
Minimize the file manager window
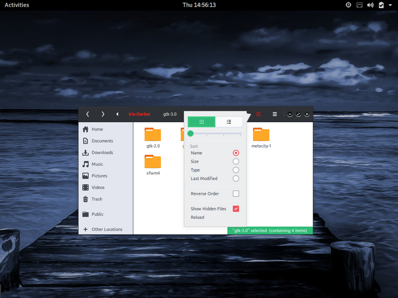(290, 114)
